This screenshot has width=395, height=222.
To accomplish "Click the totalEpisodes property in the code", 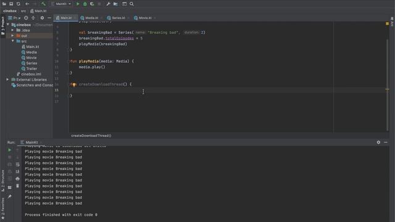I will [x=119, y=38].
